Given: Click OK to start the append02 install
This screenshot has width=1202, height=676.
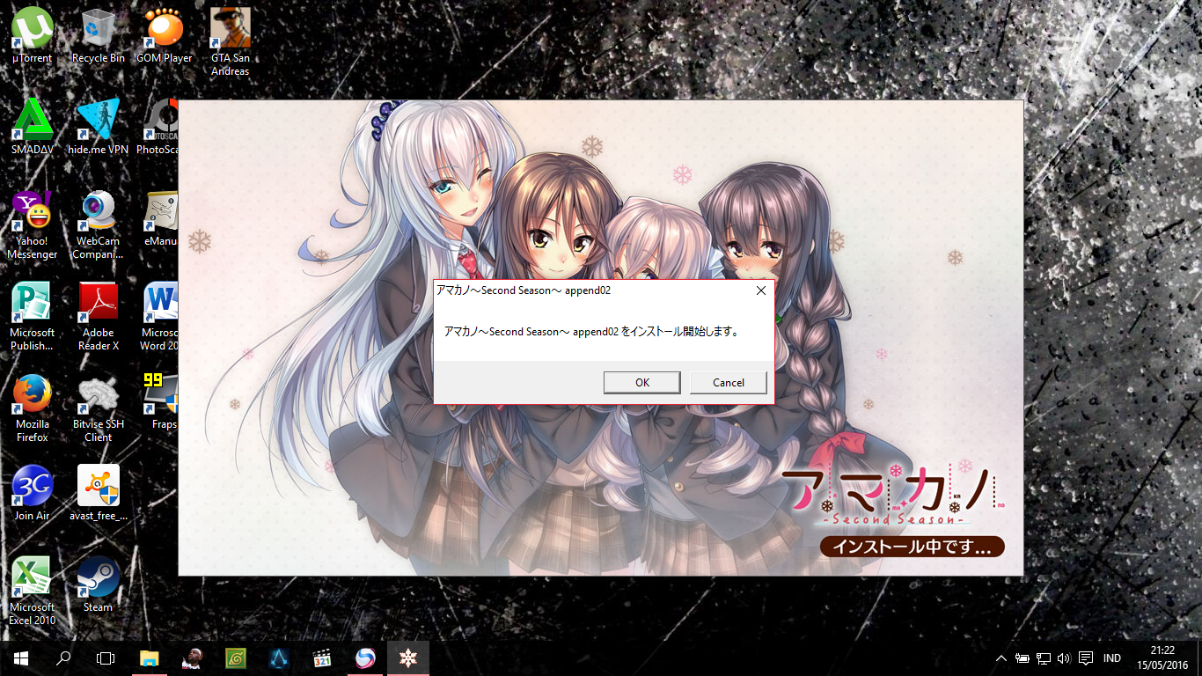Looking at the screenshot, I should [641, 382].
